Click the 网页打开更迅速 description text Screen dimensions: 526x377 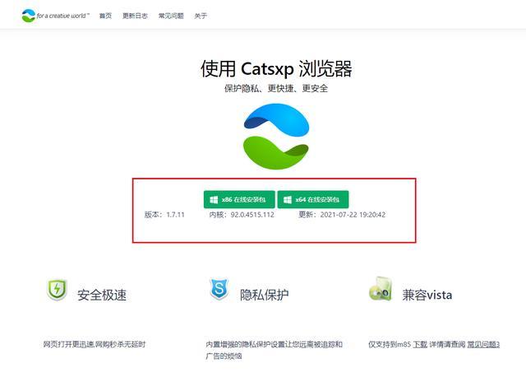95,344
